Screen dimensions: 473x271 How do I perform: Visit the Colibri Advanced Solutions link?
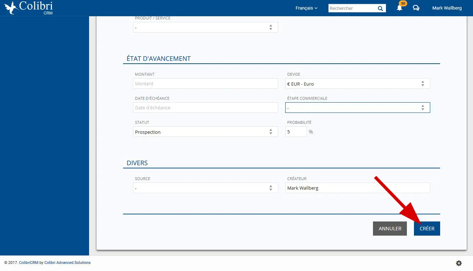(67, 263)
